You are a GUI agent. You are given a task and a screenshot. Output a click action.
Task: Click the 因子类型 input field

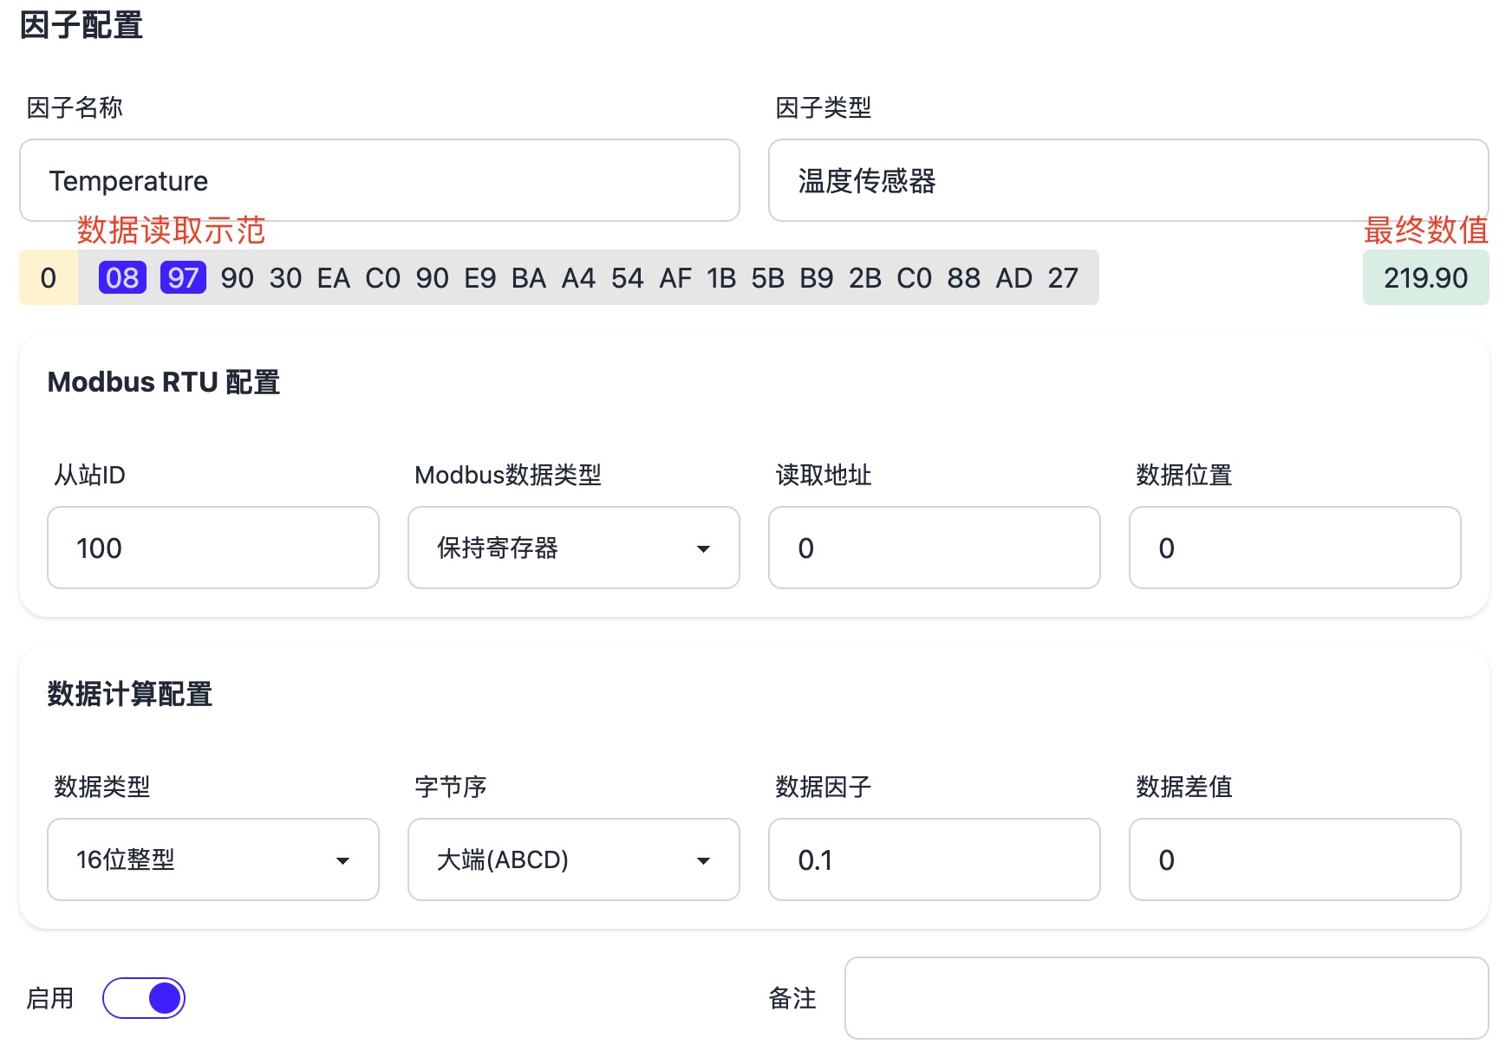[1127, 180]
